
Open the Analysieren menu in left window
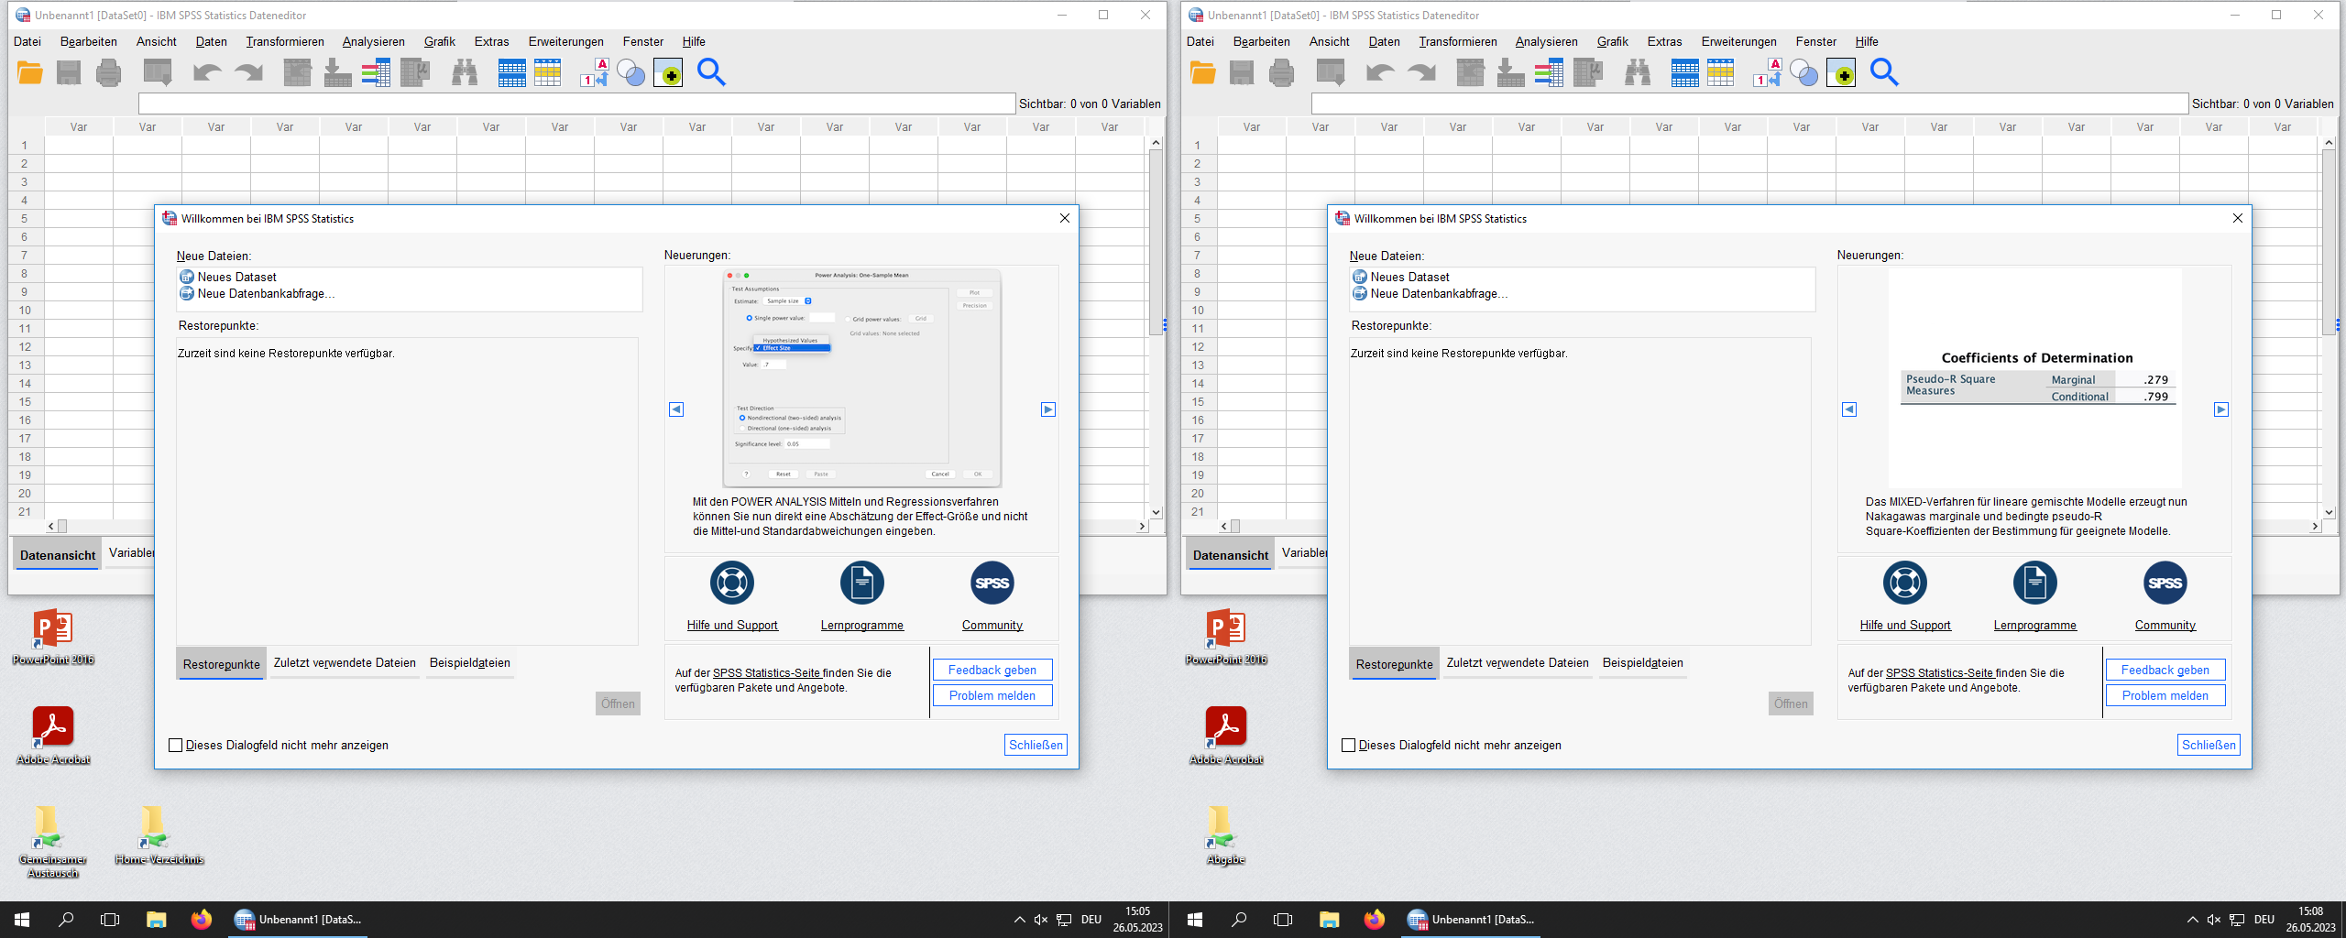373,41
